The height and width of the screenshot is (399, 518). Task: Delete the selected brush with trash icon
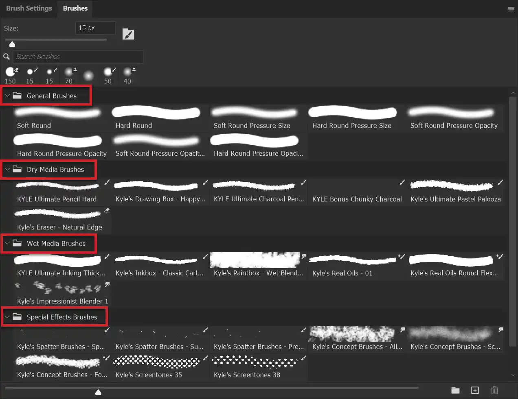494,390
